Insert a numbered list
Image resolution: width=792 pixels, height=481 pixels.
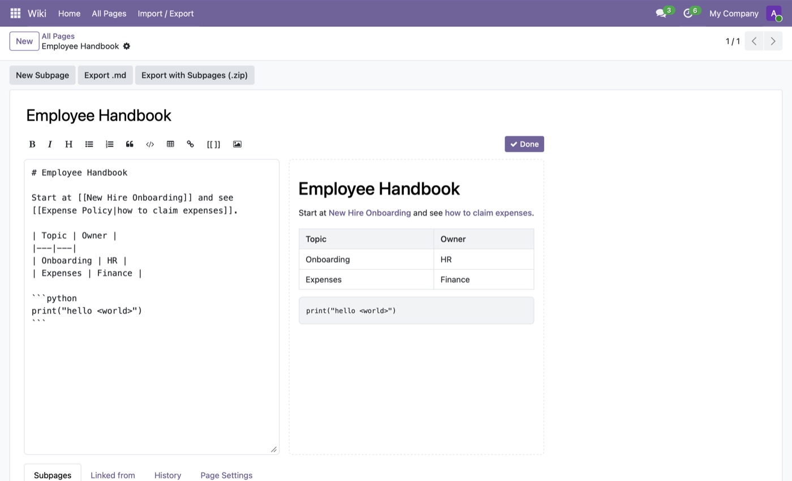[109, 144]
